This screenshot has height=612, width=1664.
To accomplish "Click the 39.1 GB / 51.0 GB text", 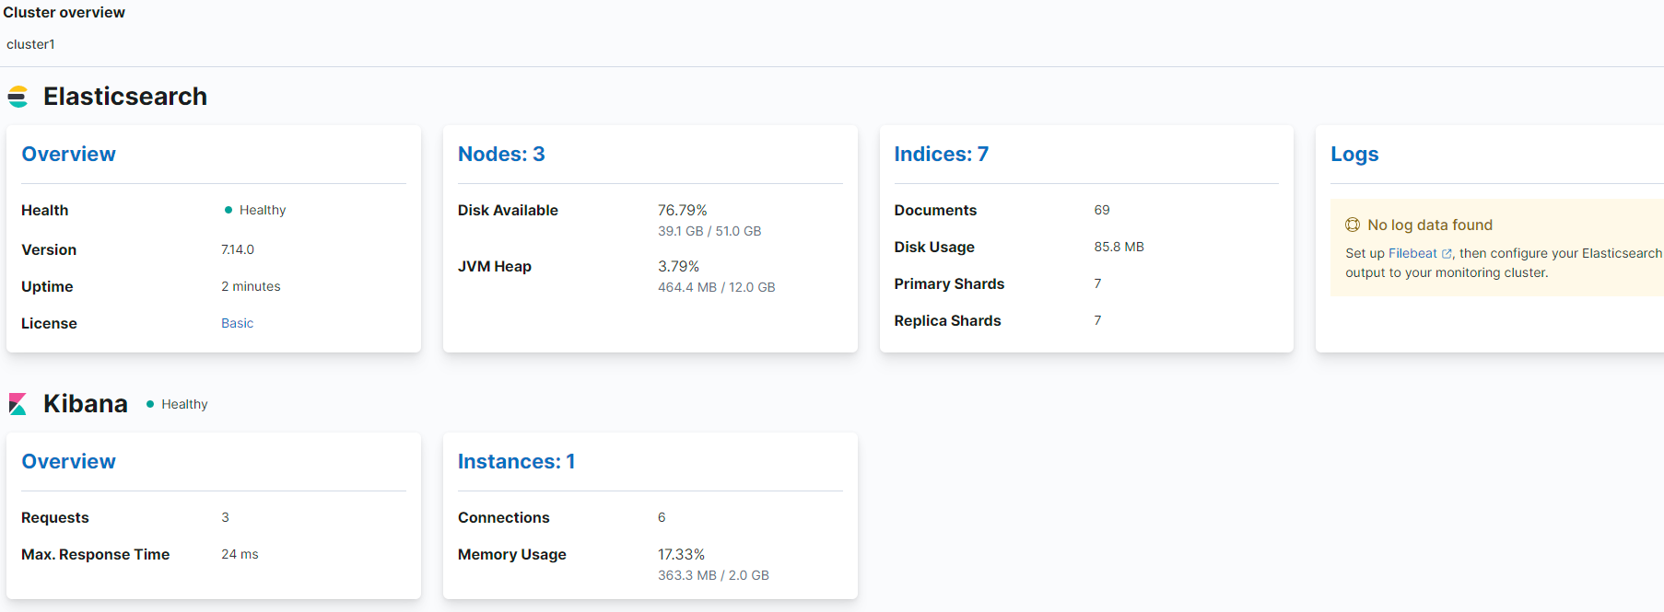I will pyautogui.click(x=709, y=231).
